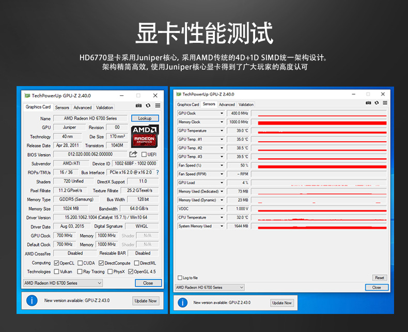Image resolution: width=408 pixels, height=332 pixels.
Task: Toggle the UEFI checkbox
Action: pos(144,154)
